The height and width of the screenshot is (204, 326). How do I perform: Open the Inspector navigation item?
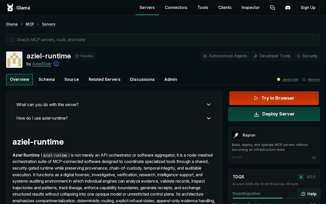[251, 8]
